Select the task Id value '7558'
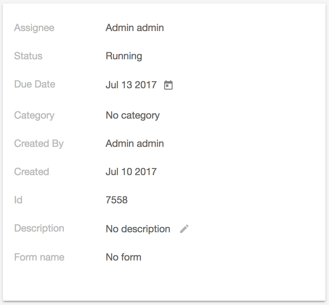Image resolution: width=329 pixels, height=305 pixels. point(117,200)
